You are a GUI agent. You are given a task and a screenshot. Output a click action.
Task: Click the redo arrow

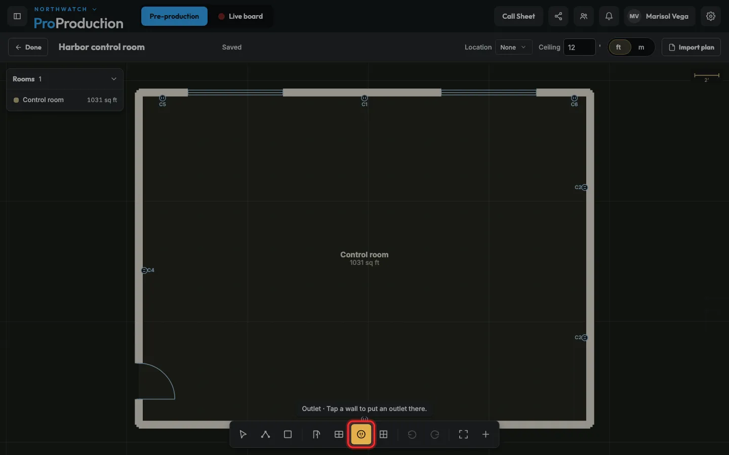(x=434, y=434)
